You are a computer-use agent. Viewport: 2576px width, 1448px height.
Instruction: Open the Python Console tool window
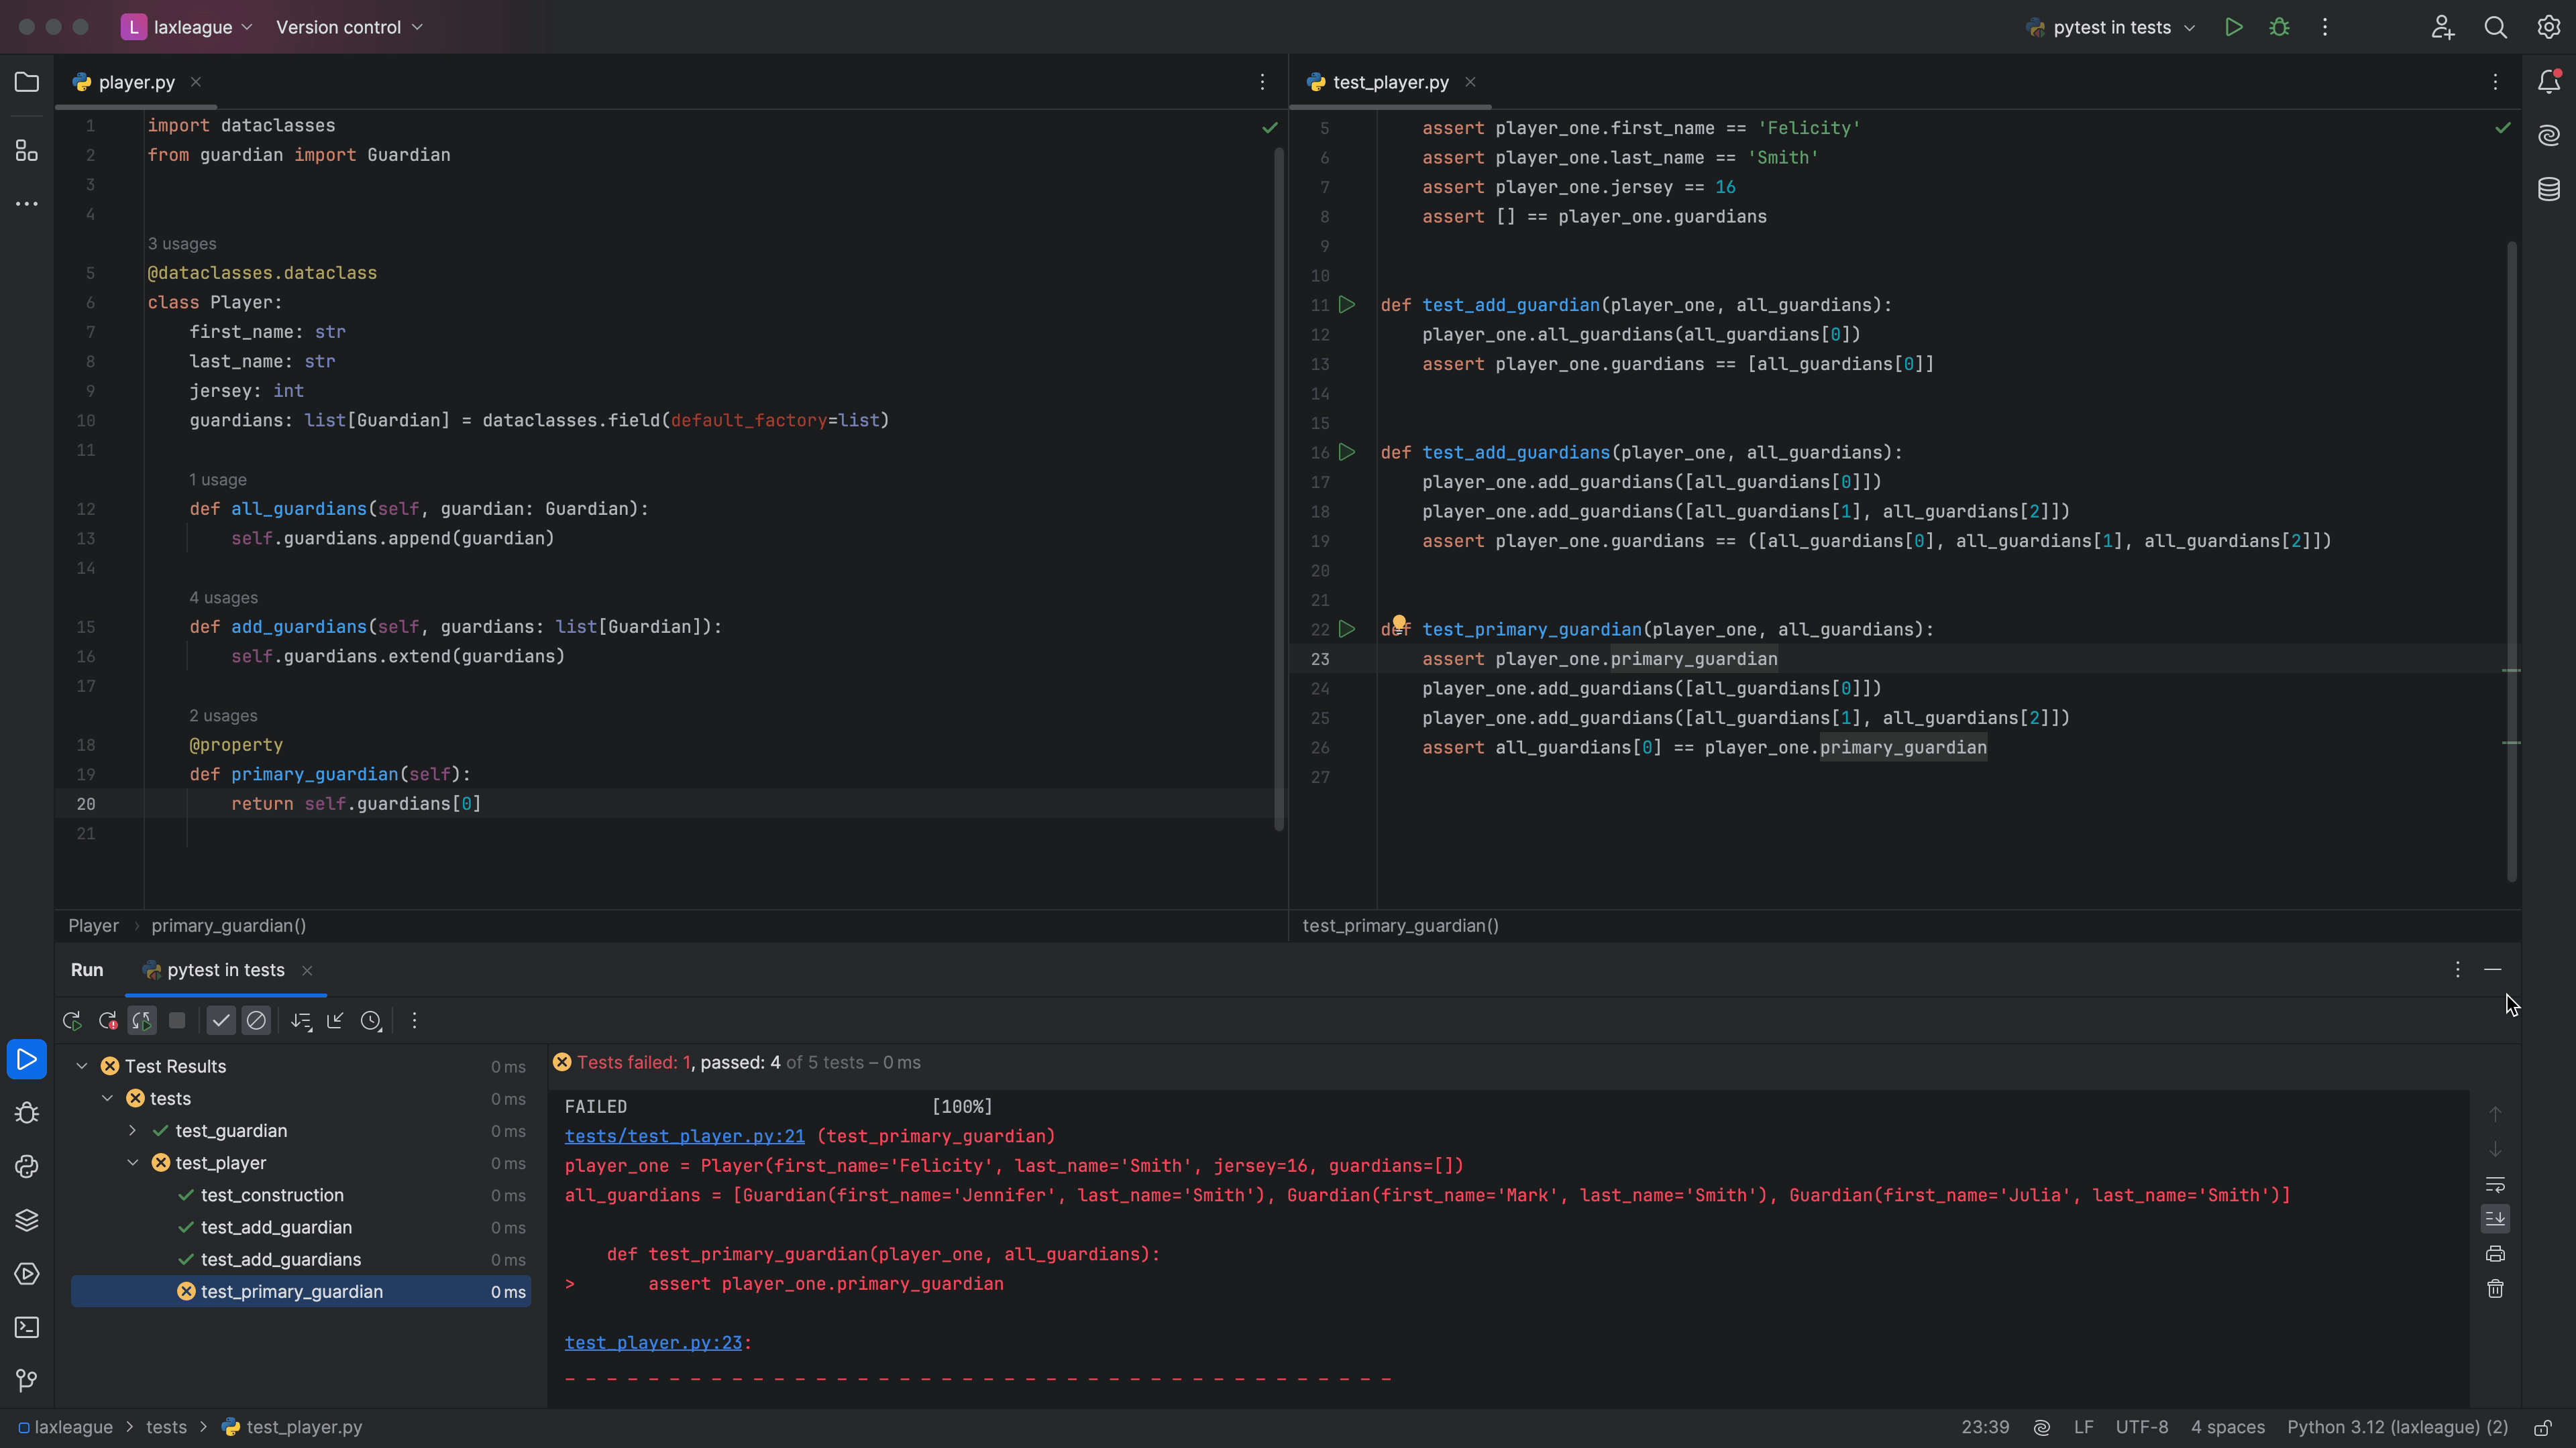(27, 1166)
